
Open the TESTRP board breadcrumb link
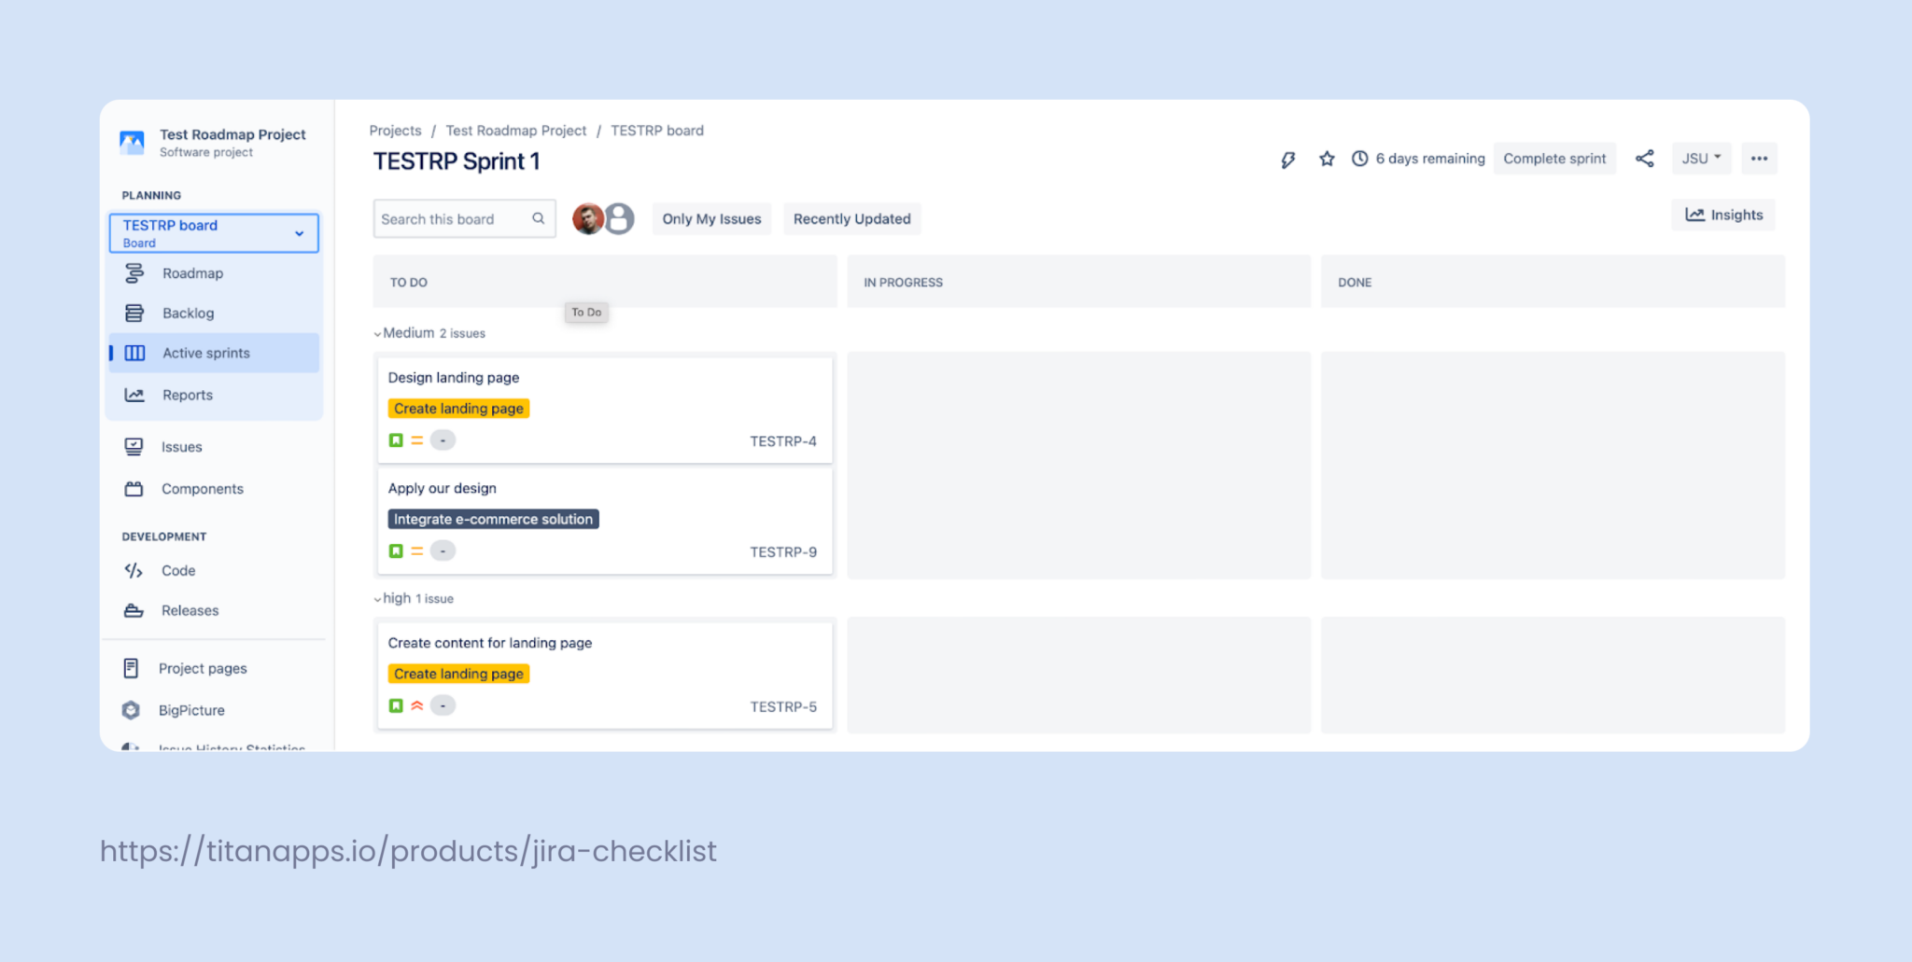coord(657,131)
